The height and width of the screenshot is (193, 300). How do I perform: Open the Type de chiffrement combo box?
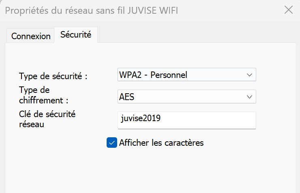coord(186,97)
